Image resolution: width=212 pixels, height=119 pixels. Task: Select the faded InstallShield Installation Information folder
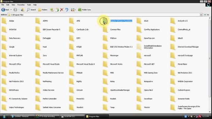[x=139, y=47]
